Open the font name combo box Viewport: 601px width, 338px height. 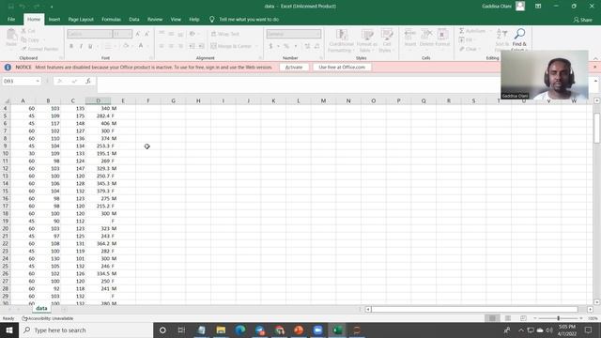coord(89,34)
